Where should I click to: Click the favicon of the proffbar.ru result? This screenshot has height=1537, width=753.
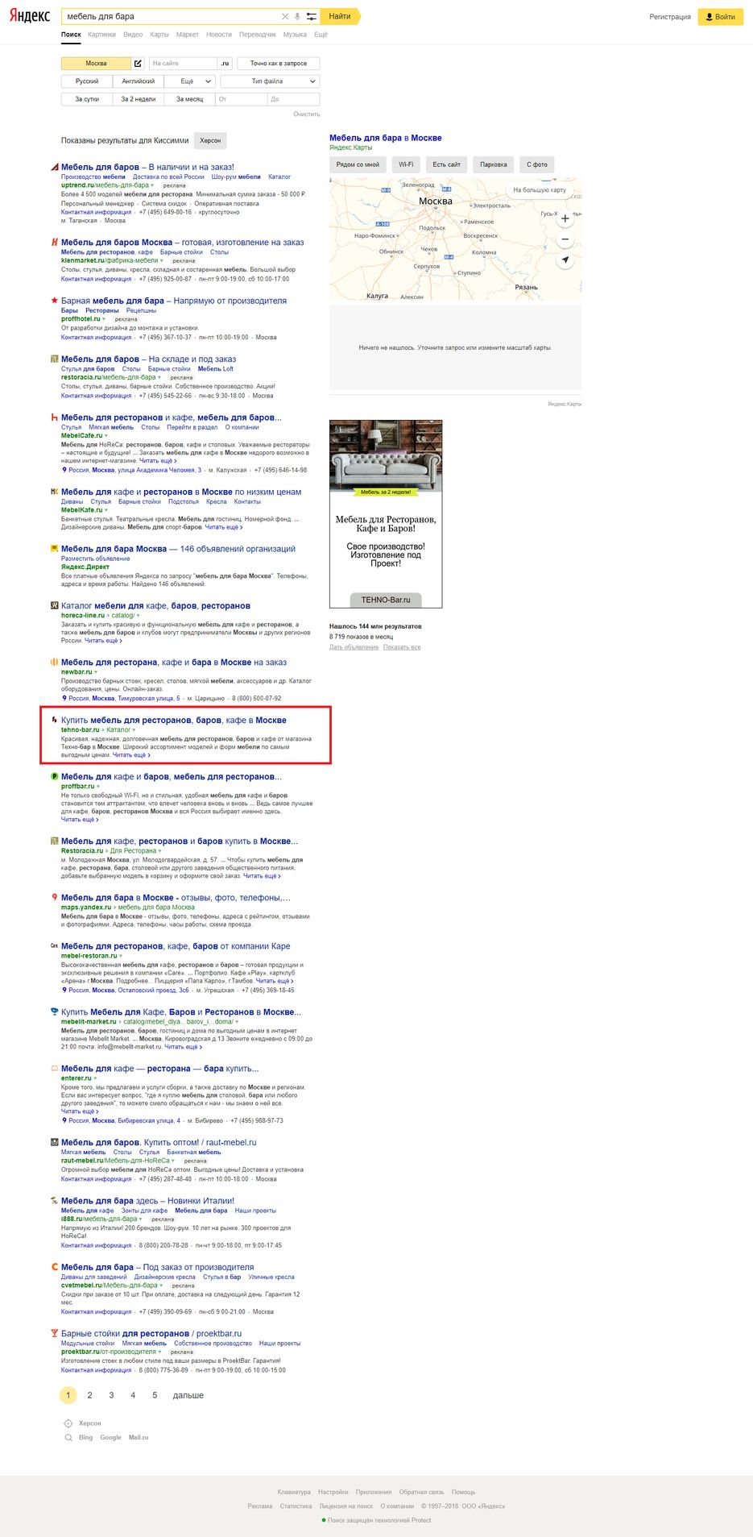[55, 776]
